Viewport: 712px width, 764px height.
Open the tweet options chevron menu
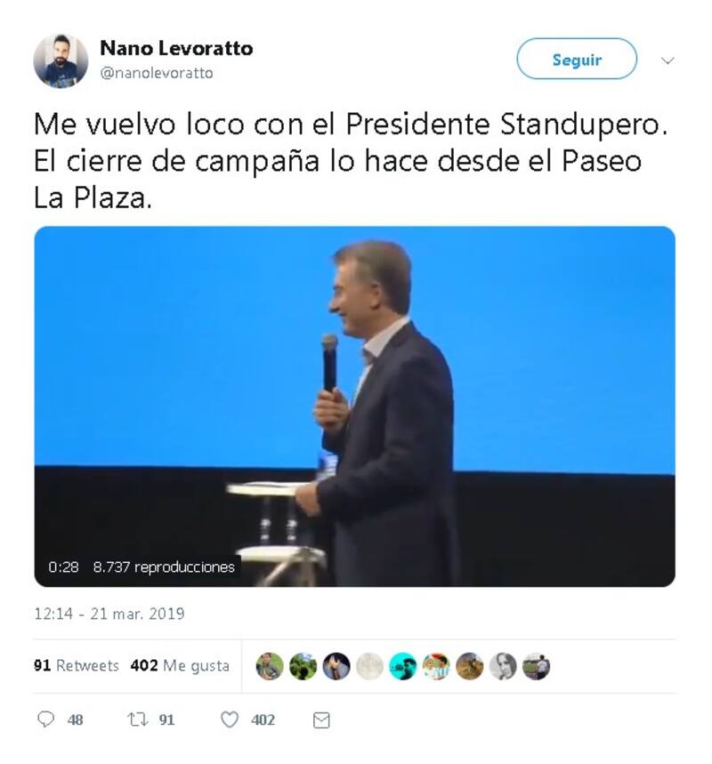[667, 60]
